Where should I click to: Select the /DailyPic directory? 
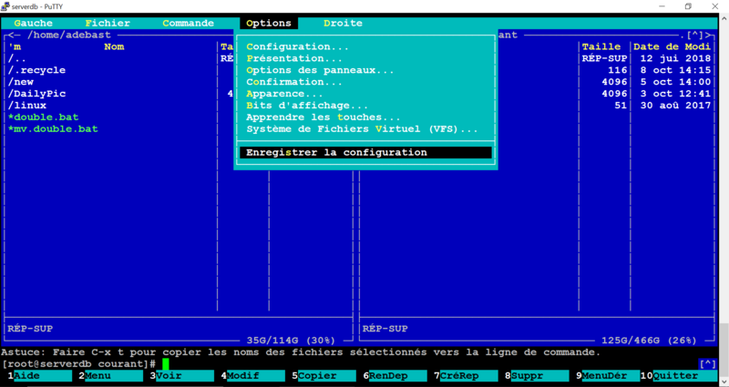[111, 94]
